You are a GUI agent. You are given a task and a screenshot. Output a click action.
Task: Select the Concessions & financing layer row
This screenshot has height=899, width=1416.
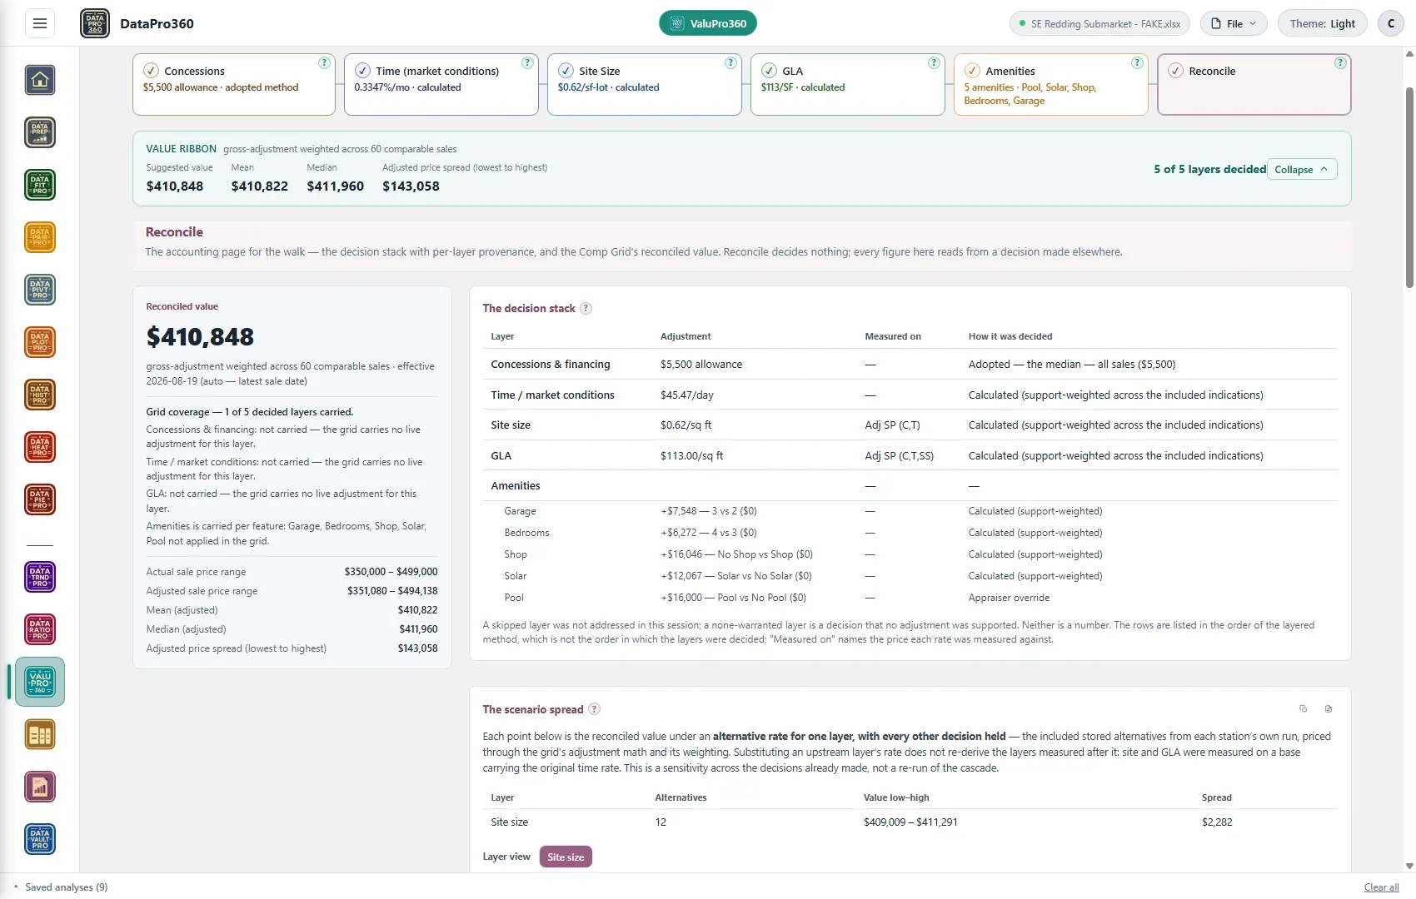pyautogui.click(x=910, y=365)
